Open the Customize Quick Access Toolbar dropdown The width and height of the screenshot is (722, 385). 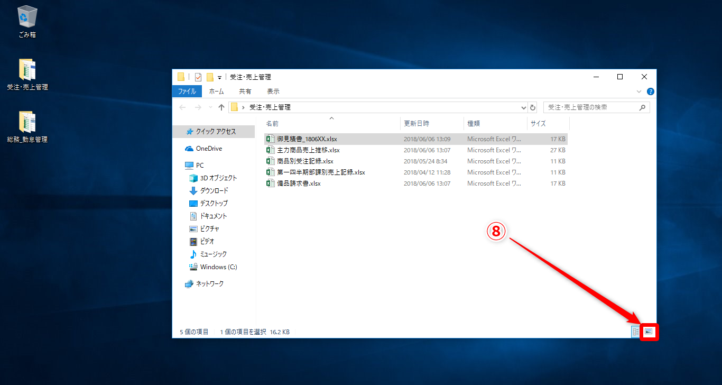[219, 77]
